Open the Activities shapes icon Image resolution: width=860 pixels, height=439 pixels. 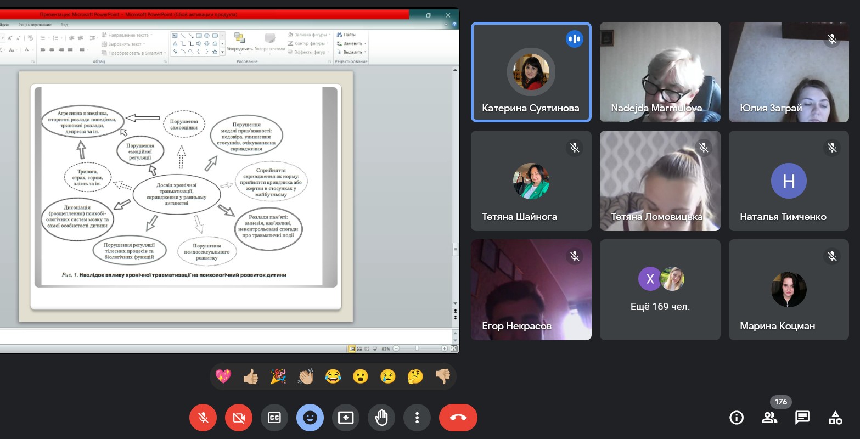835,418
